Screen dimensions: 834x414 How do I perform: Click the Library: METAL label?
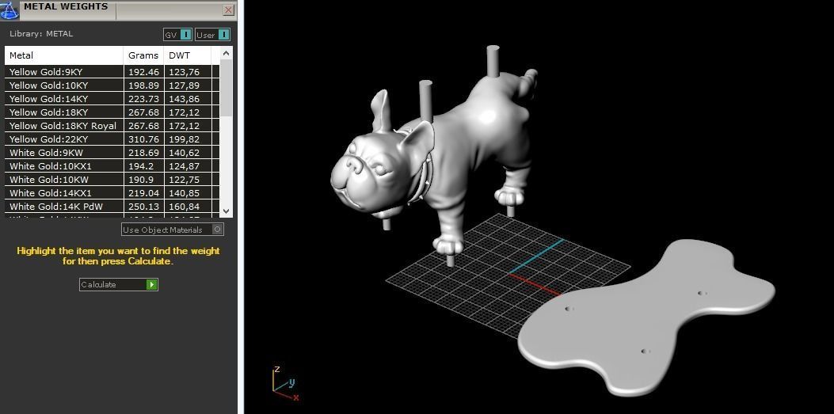point(41,33)
